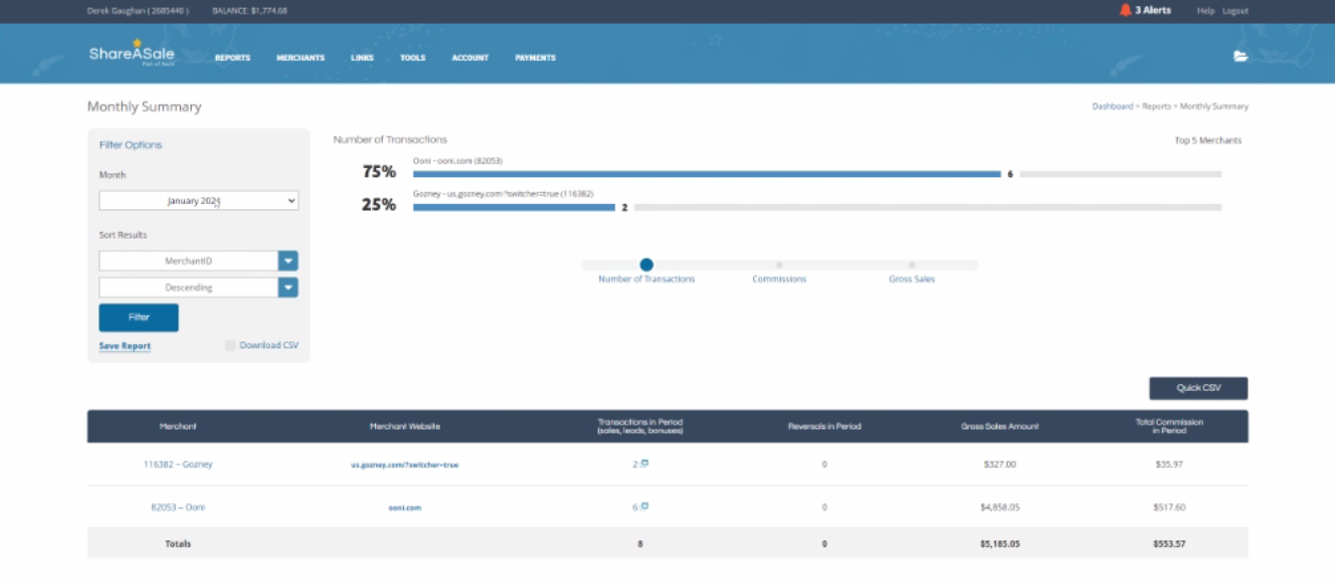This screenshot has width=1335, height=582.
Task: Click the Gross Sales Amount column header
Action: [999, 426]
